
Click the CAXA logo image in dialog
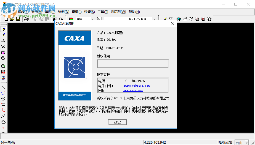(75, 65)
